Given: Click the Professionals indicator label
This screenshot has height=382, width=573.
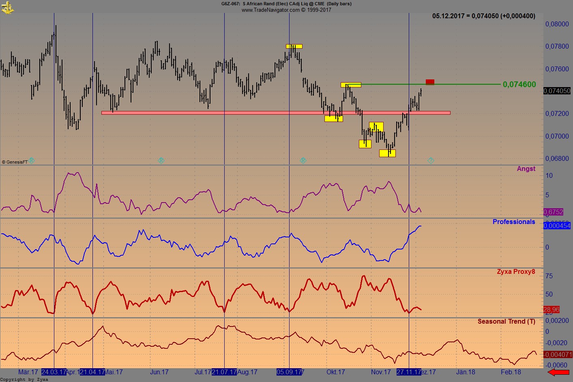Looking at the screenshot, I should (x=514, y=222).
